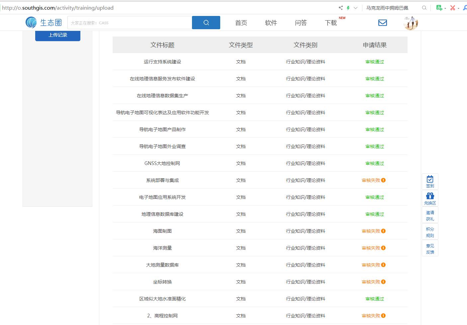
Task: Click the warning icon on the 大地测量数据库 row
Action: pyautogui.click(x=383, y=265)
